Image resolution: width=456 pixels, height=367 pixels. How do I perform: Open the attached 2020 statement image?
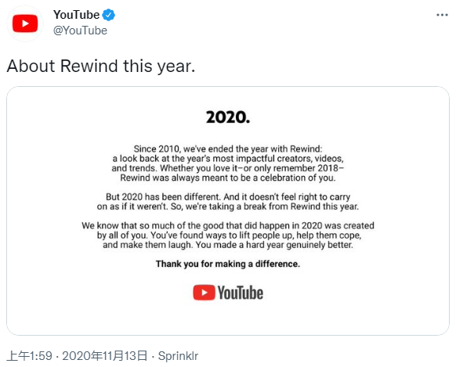228,210
